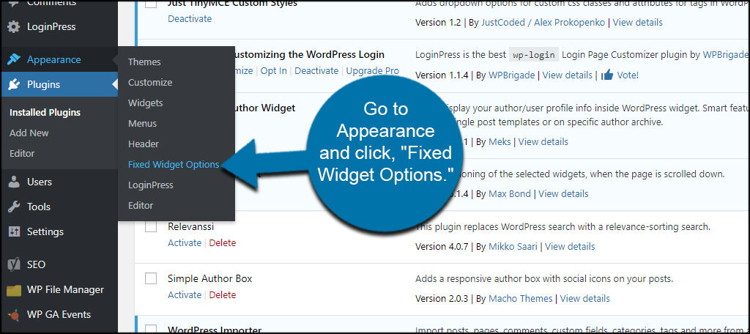View details next to Meks
The width and height of the screenshot is (750, 334).
pos(543,141)
